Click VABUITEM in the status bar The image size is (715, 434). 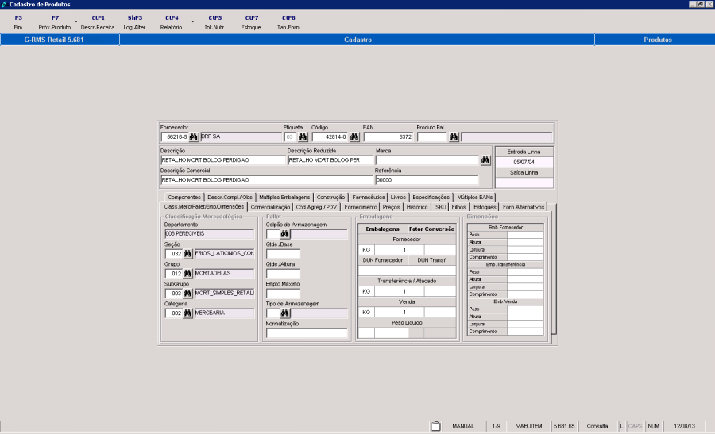pyautogui.click(x=529, y=426)
